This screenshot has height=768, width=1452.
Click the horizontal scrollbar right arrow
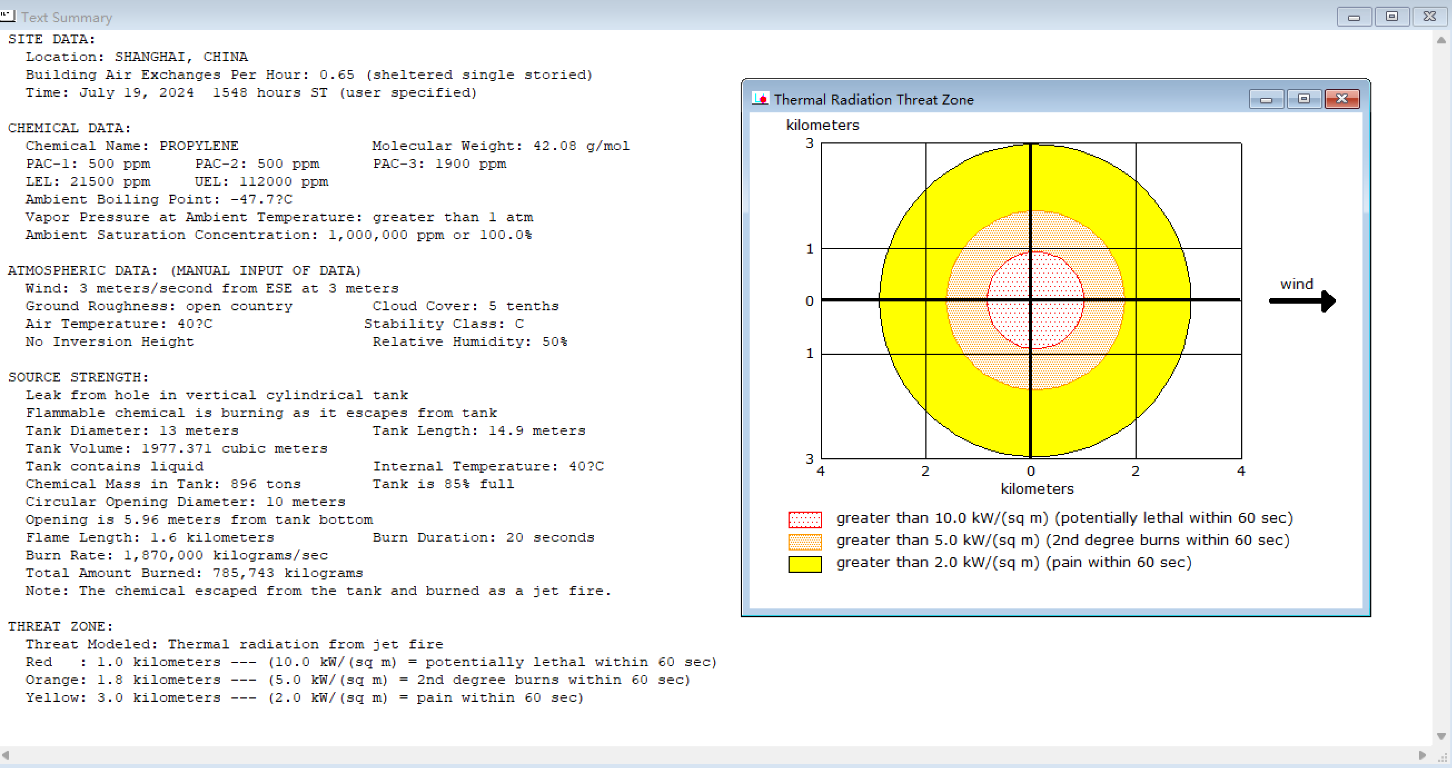click(x=1421, y=755)
